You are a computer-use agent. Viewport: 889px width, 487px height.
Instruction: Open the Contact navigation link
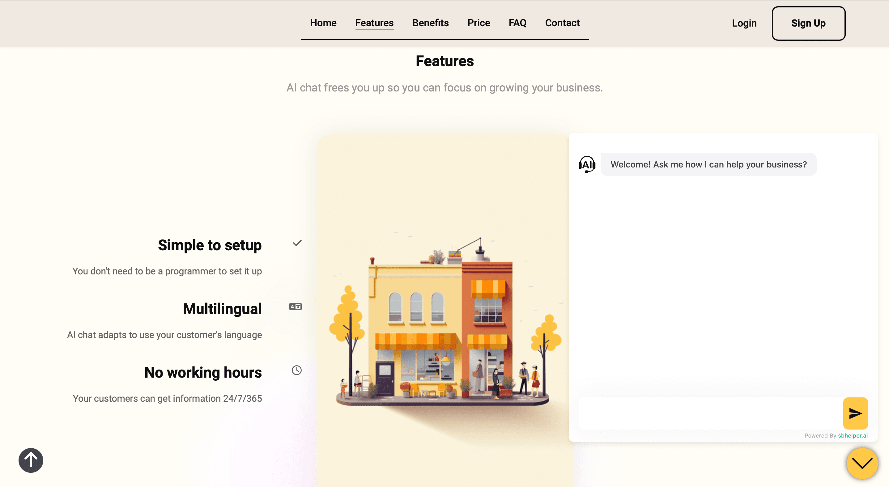[x=562, y=23]
